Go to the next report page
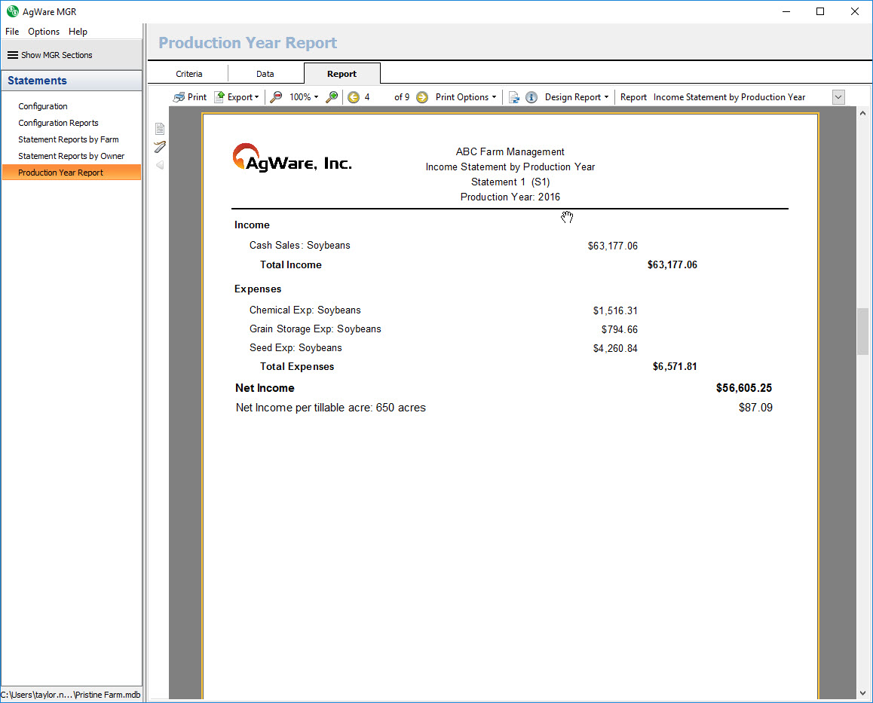 pos(422,97)
